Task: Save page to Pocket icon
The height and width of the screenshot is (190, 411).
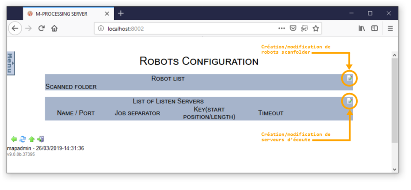Action: coord(293,28)
